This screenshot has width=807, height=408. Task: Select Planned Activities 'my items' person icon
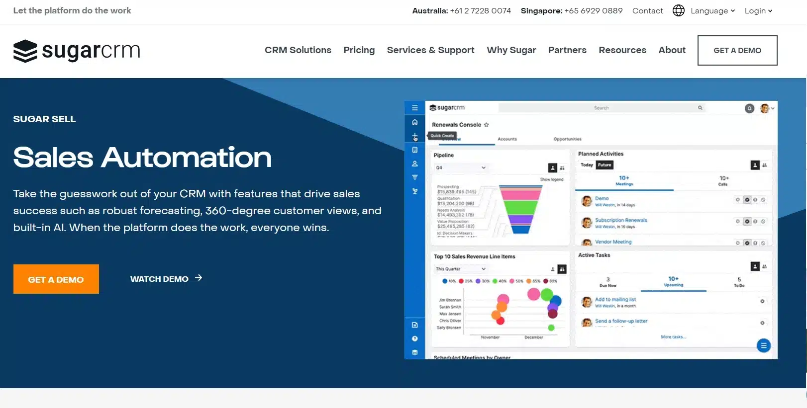755,165
